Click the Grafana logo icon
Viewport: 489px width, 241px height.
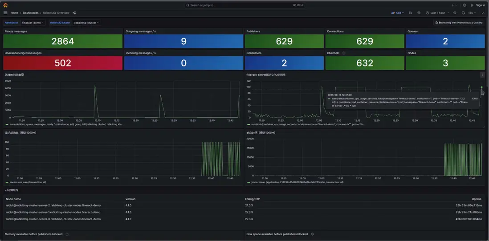pos(5,5)
